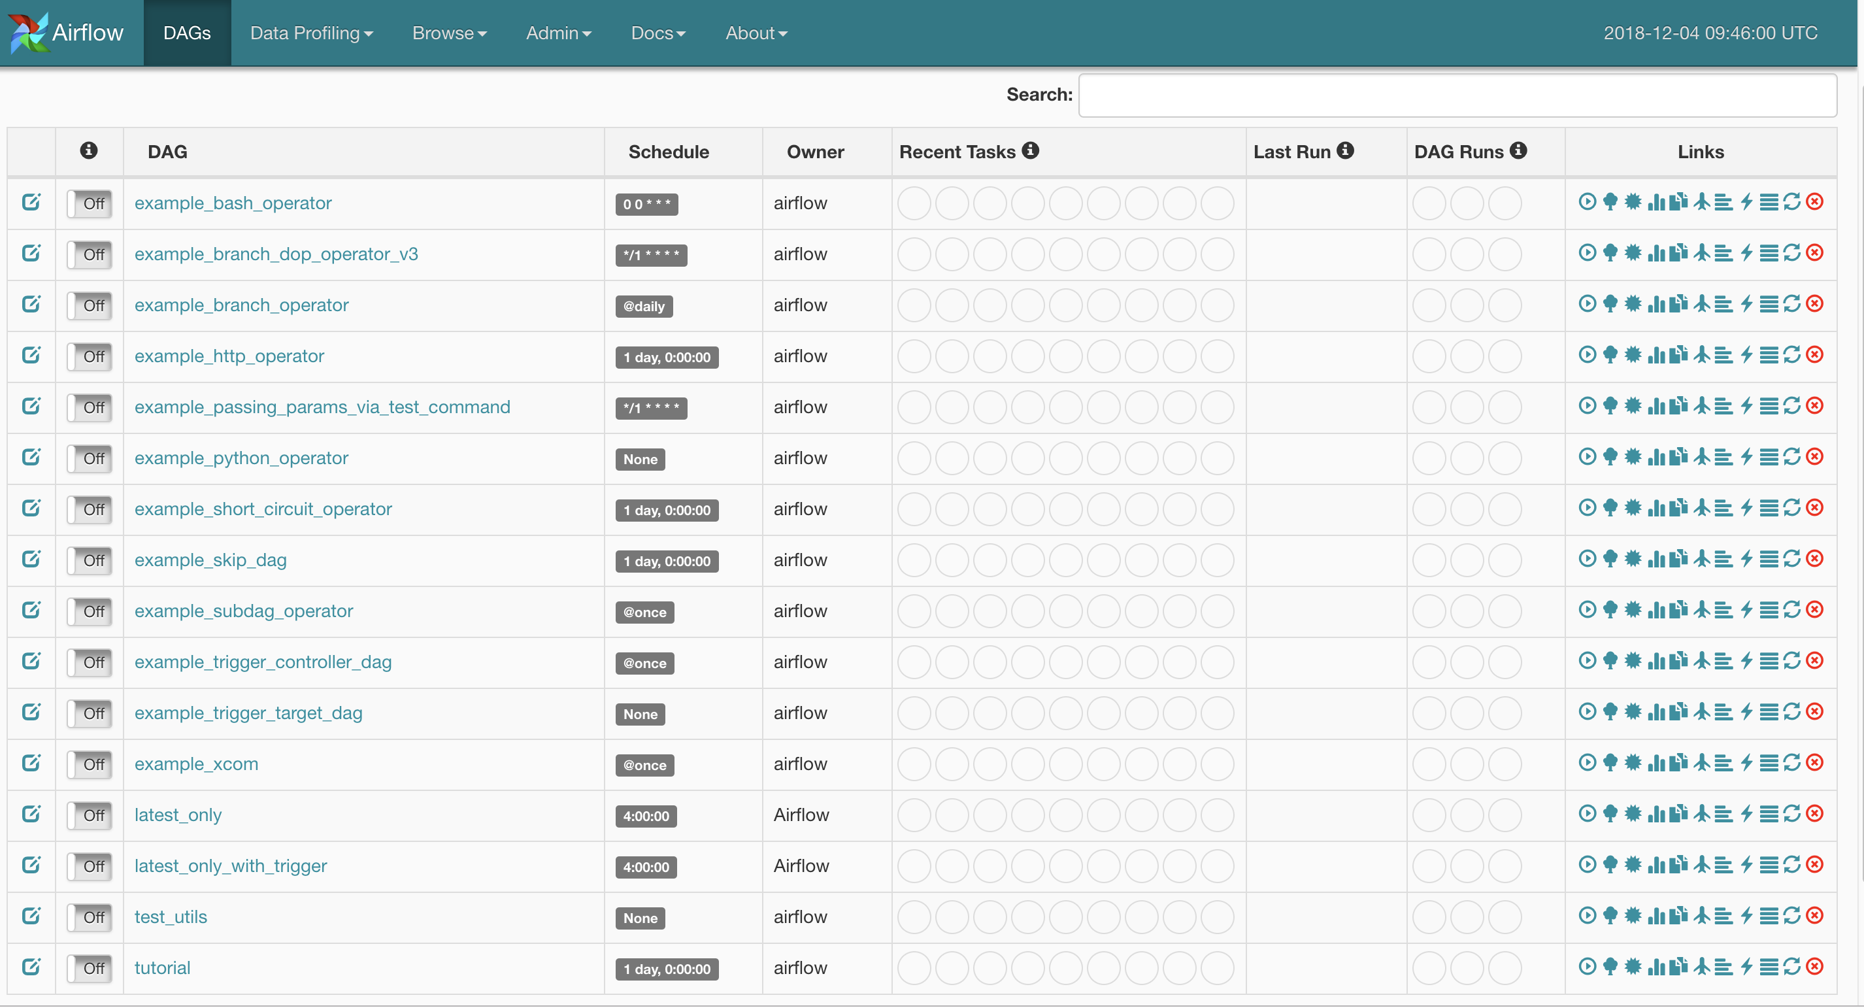Open Landing Times for example_skip_dag

coord(1701,559)
